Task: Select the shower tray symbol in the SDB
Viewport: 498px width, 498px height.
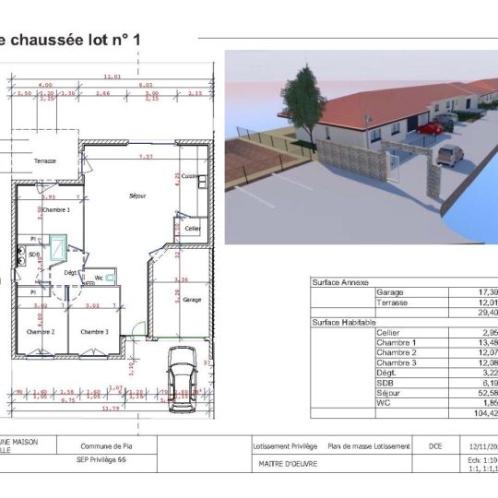Action: click(x=58, y=248)
